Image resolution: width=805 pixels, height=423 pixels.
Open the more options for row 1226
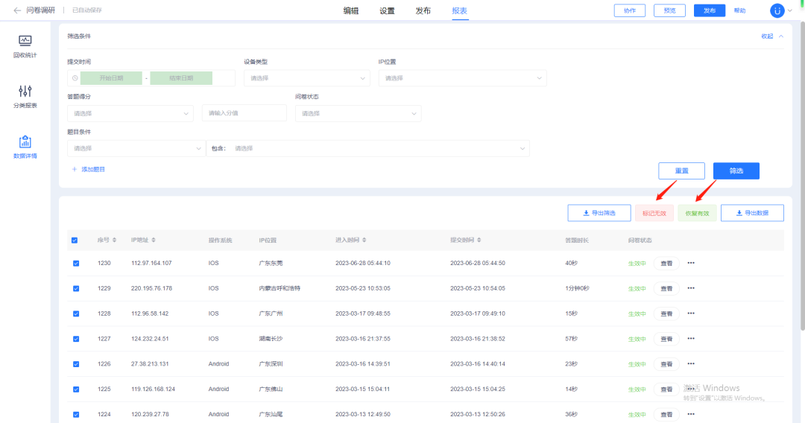tap(691, 363)
